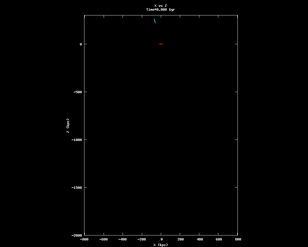Image resolution: width=308 pixels, height=247 pixels.
Task: Select the "Time=0.000 Gyr" timestamp label
Action: (x=161, y=9)
